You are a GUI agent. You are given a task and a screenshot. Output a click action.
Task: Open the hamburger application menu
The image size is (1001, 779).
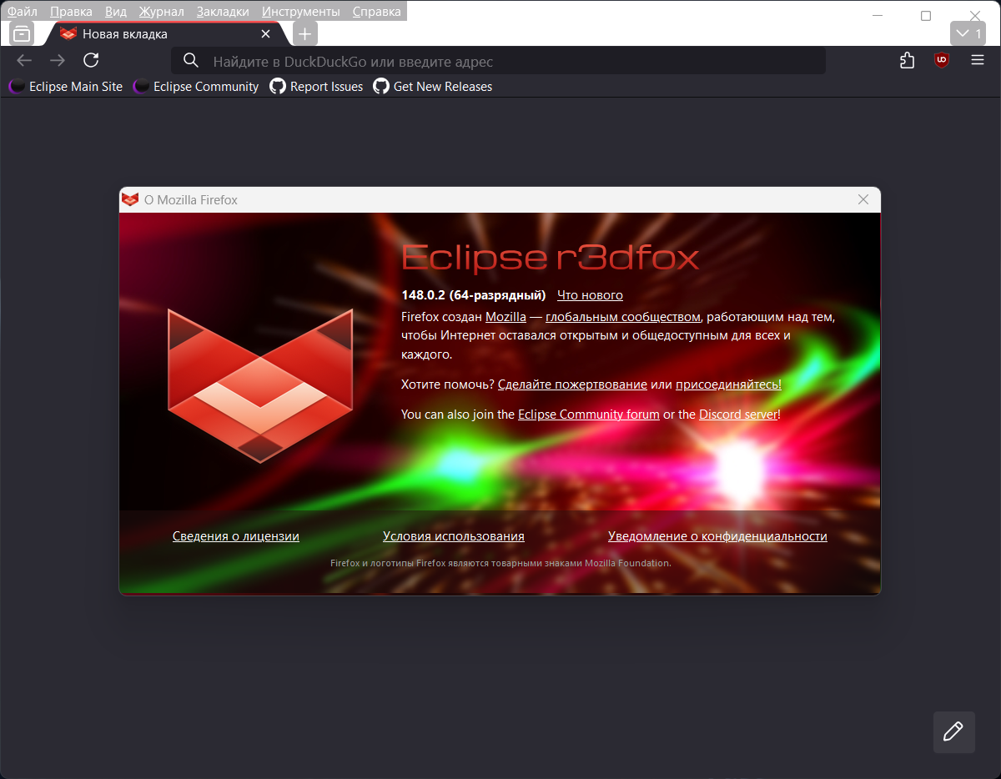coord(978,60)
